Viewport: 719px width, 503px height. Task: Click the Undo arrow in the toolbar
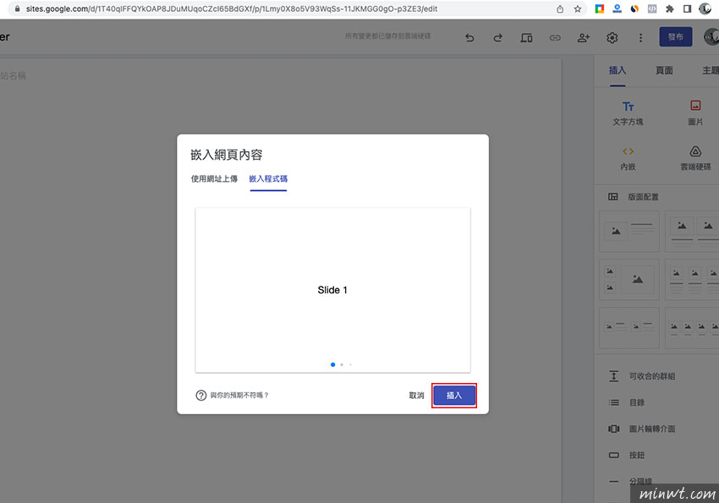pyautogui.click(x=469, y=37)
